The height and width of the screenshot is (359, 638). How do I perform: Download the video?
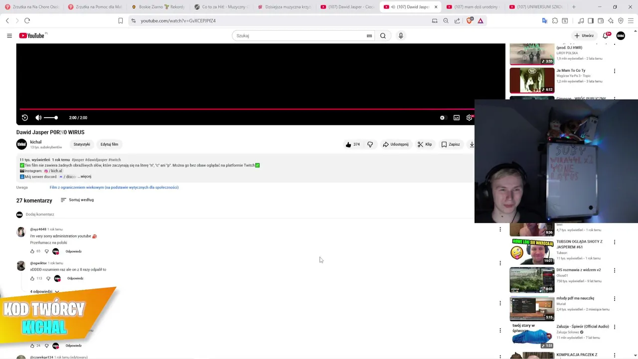pos(472,145)
